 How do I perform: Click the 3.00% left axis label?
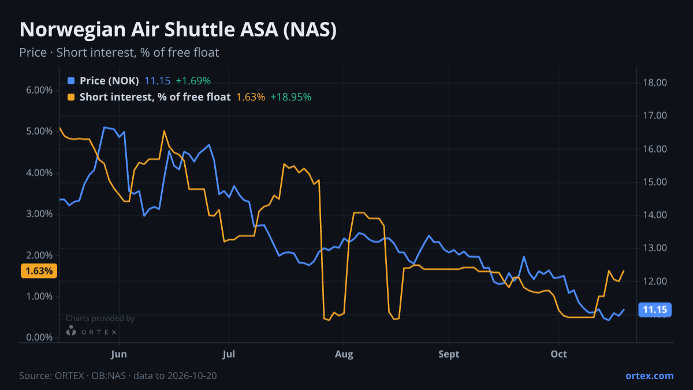[x=40, y=214]
